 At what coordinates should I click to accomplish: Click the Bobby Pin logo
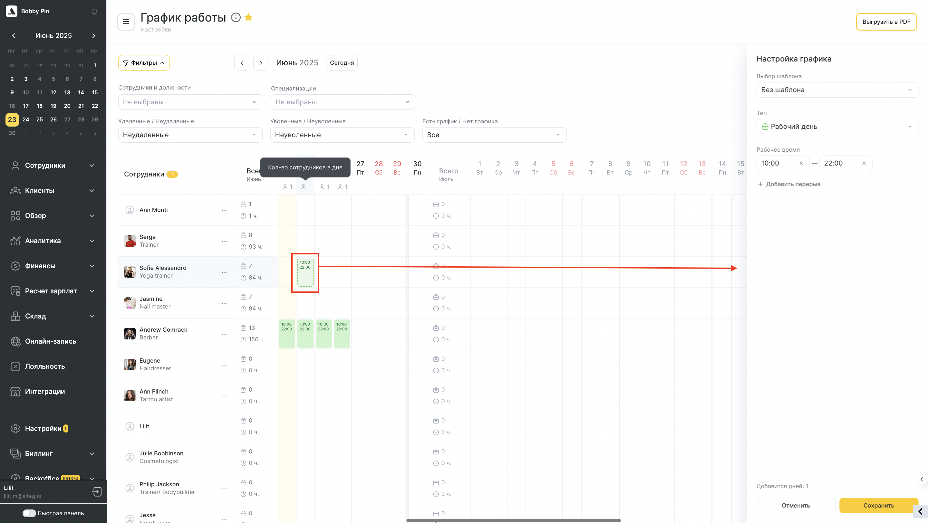[12, 11]
